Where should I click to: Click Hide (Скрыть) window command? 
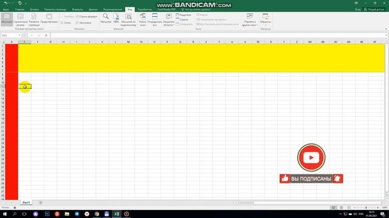(182, 19)
